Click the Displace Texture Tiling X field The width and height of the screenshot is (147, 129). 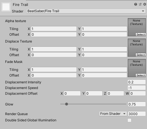click(x=54, y=49)
